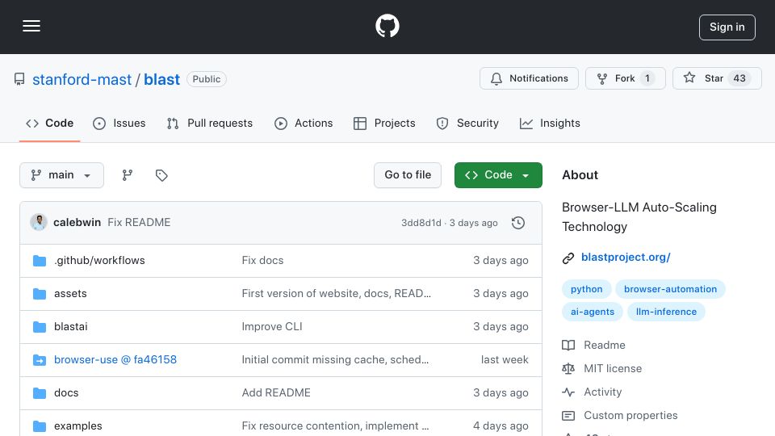Open the Insights tab
The image size is (775, 436).
coord(550,123)
